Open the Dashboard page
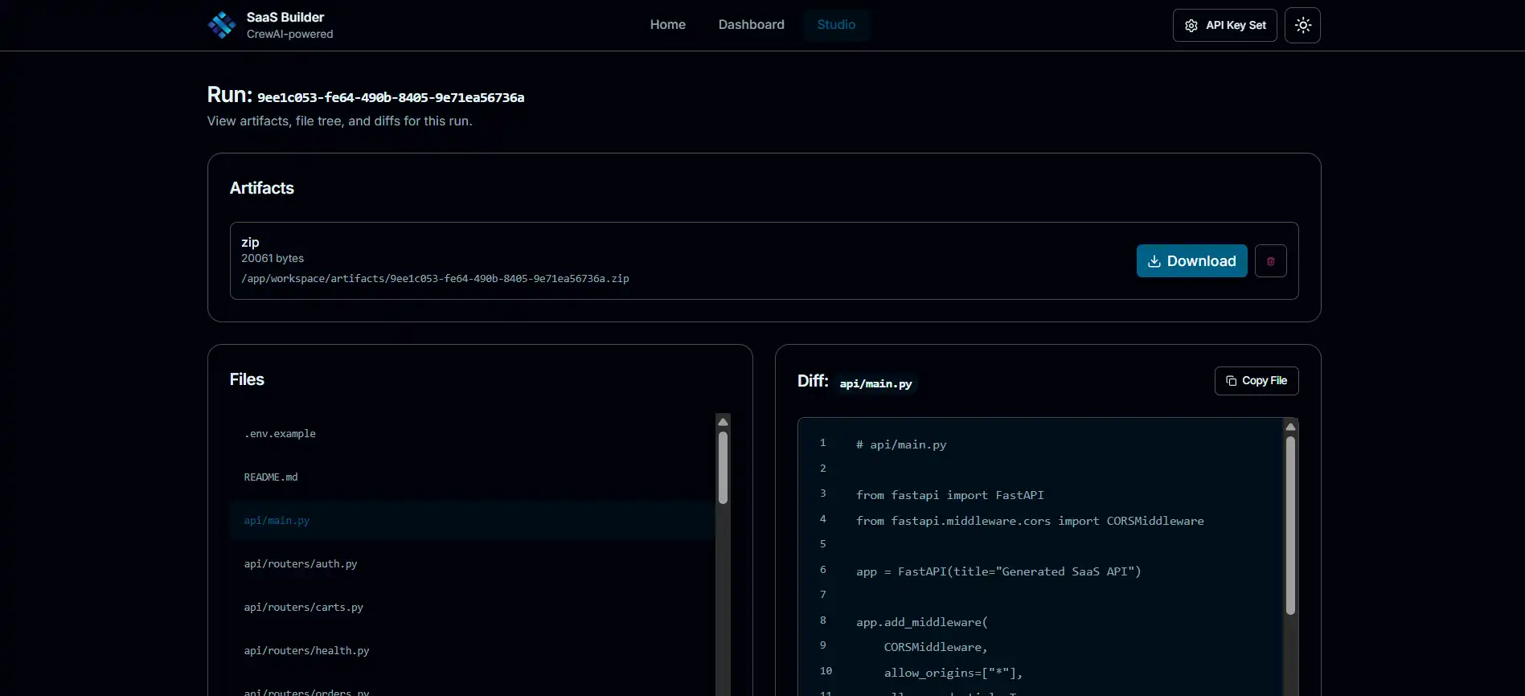The width and height of the screenshot is (1525, 696). (751, 25)
